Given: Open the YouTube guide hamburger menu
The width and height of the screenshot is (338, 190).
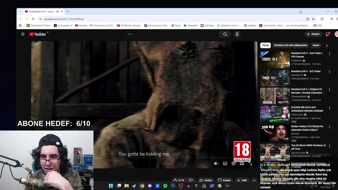Looking at the screenshot, I should [23, 34].
